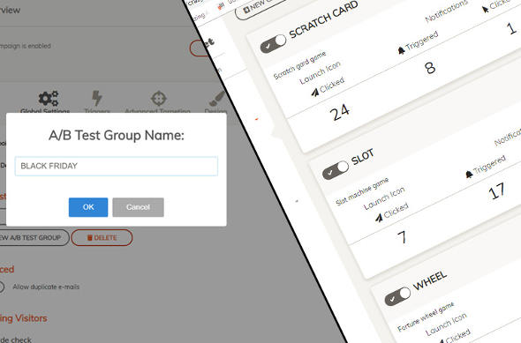Confirm the group name with OK
Viewport: 521px width, 343px height.
coord(88,207)
